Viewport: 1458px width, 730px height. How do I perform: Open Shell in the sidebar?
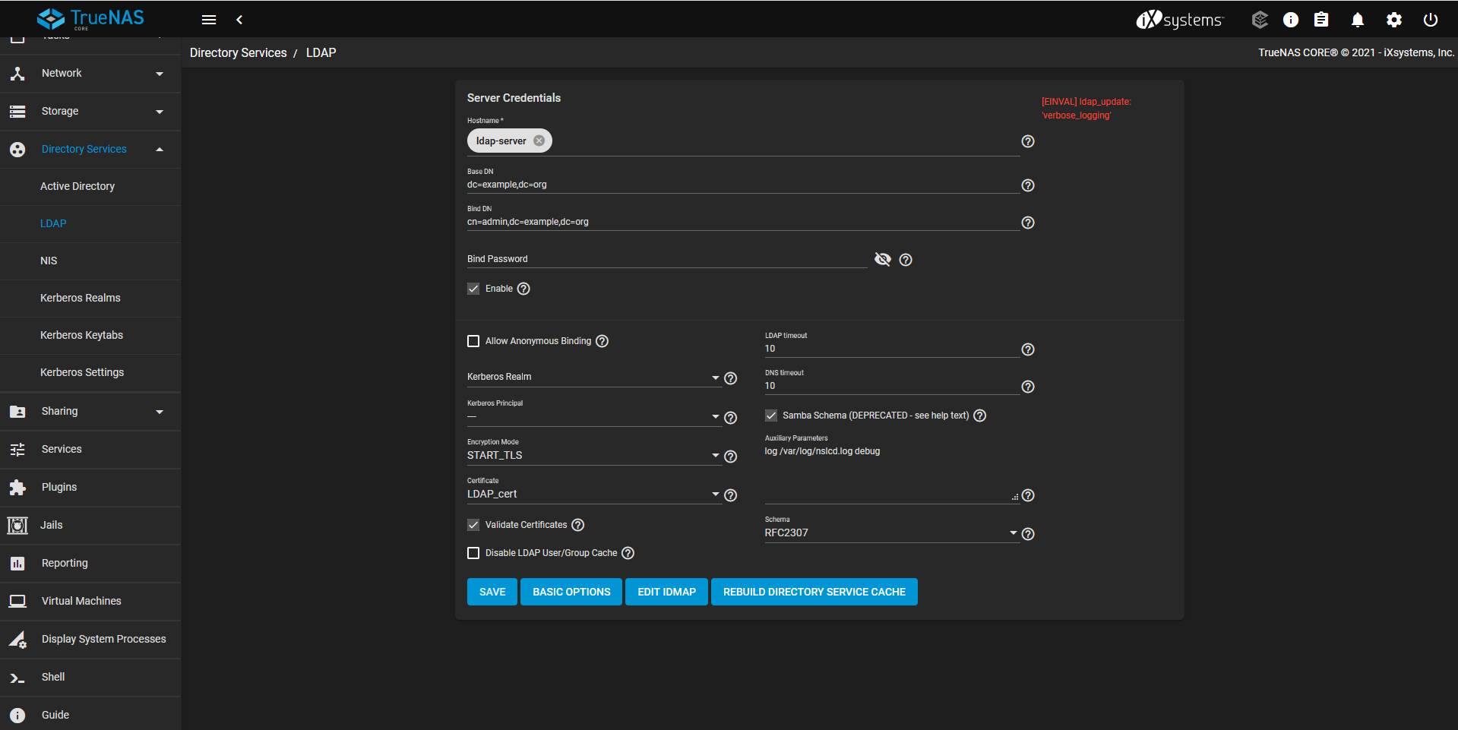[90, 678]
